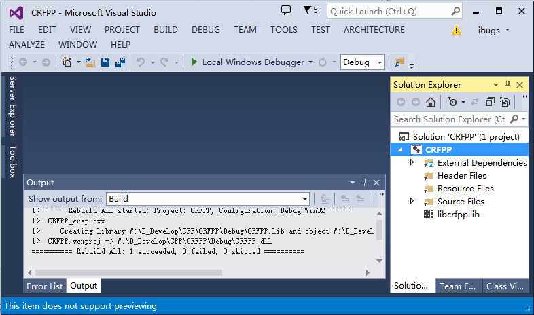Start Local Windows Debugger
Screen dimensions: 534x315
[x=247, y=62]
